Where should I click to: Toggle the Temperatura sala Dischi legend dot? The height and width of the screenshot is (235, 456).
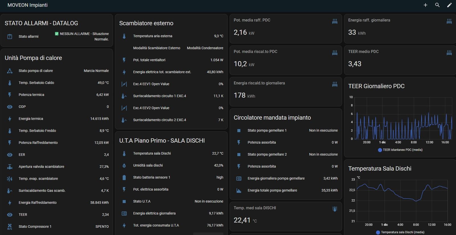click(x=378, y=232)
